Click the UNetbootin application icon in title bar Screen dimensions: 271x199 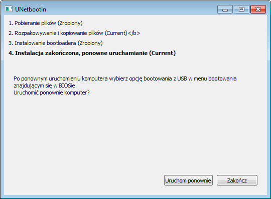[9, 9]
